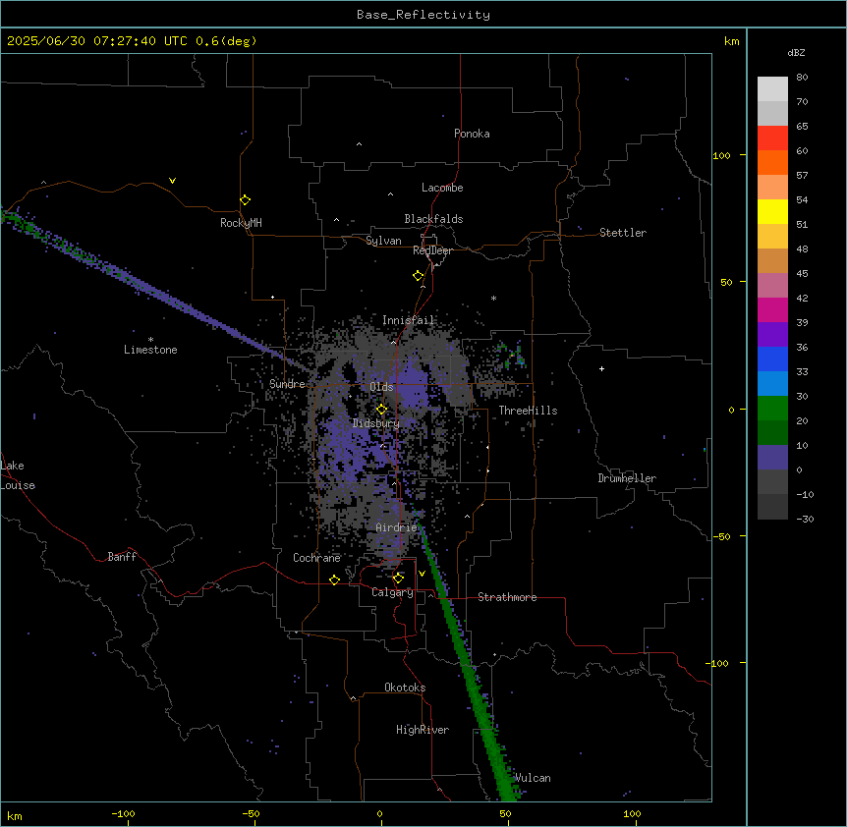Viewport: 847px width, 827px height.
Task: Click the yellow diamond marker above the Calgary label
Action: tap(398, 579)
